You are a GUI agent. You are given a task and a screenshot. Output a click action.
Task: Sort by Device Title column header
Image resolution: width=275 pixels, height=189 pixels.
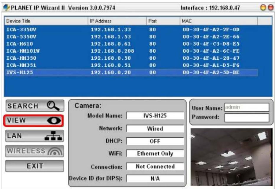tap(46, 21)
